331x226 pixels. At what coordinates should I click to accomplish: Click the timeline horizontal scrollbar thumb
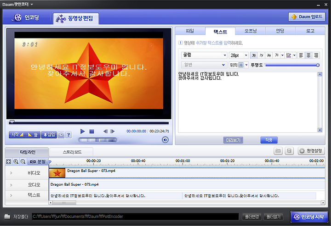click(x=64, y=203)
